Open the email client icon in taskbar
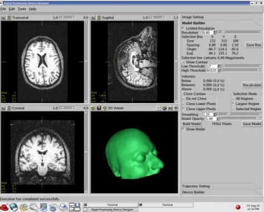 click(24, 207)
